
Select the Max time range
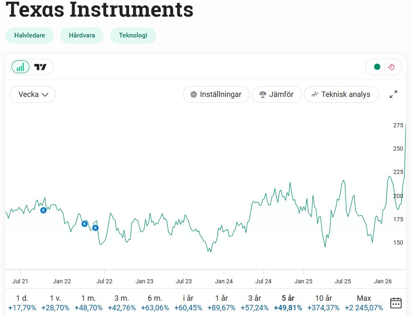(364, 303)
